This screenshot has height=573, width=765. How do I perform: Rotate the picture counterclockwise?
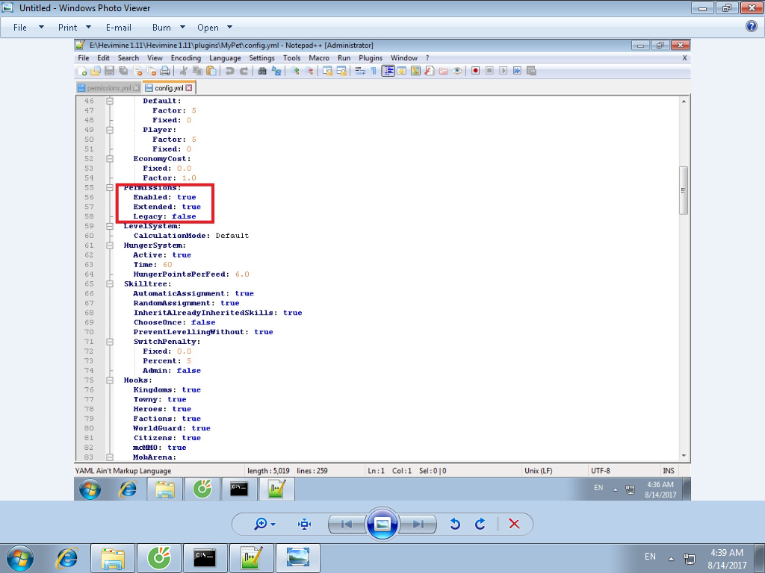[x=455, y=524]
